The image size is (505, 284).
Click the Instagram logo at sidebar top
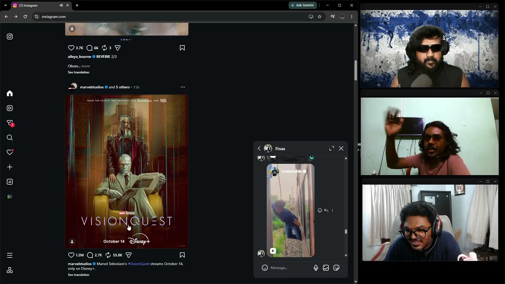[10, 37]
